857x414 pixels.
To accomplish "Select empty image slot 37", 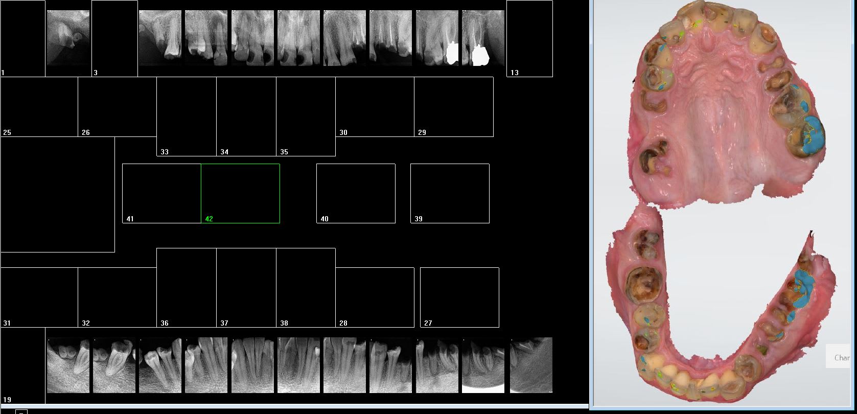I will click(246, 287).
